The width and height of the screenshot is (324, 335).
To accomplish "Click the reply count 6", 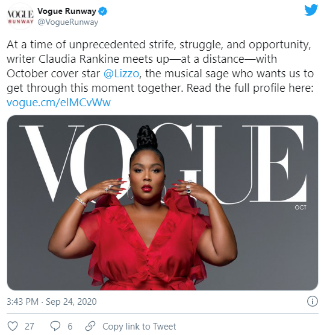I will 70,327.
